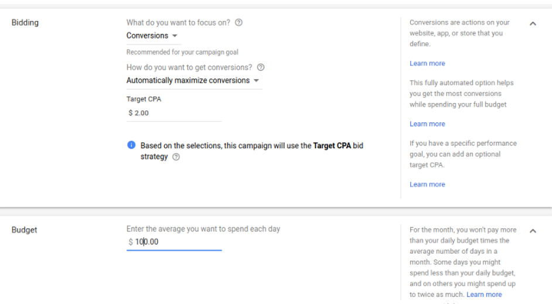The height and width of the screenshot is (304, 552).
Task: Click 'Enter the average you want to spend' label
Action: click(x=203, y=229)
